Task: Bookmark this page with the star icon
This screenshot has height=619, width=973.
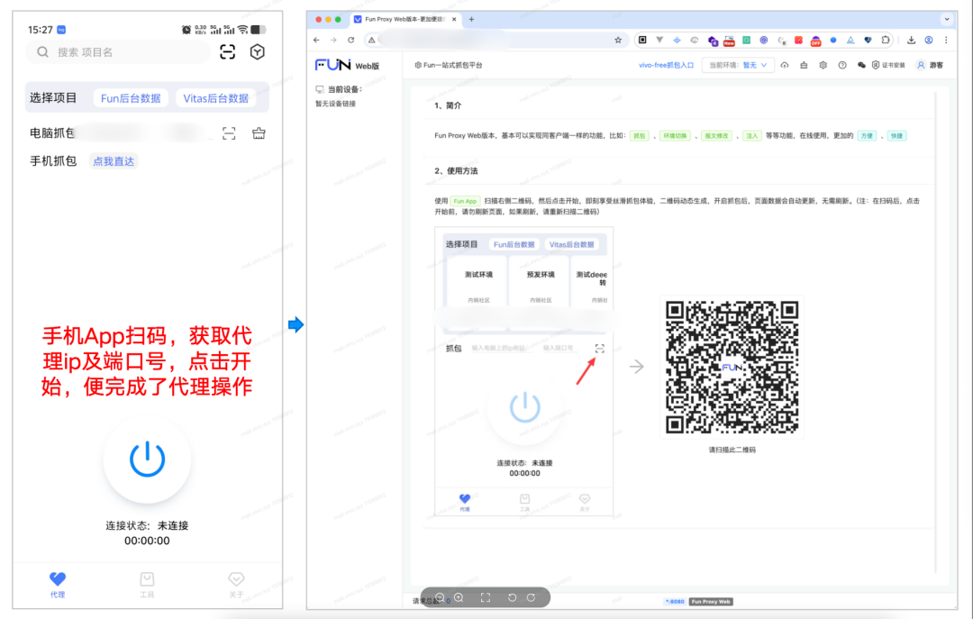Action: pyautogui.click(x=618, y=40)
